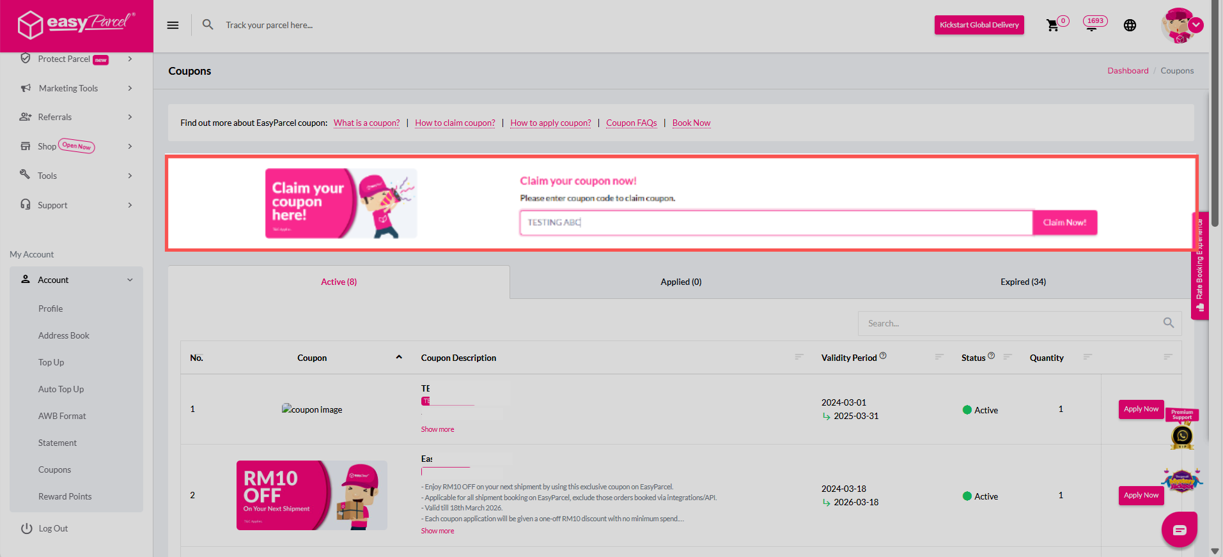Click the coupon code input field

[776, 222]
